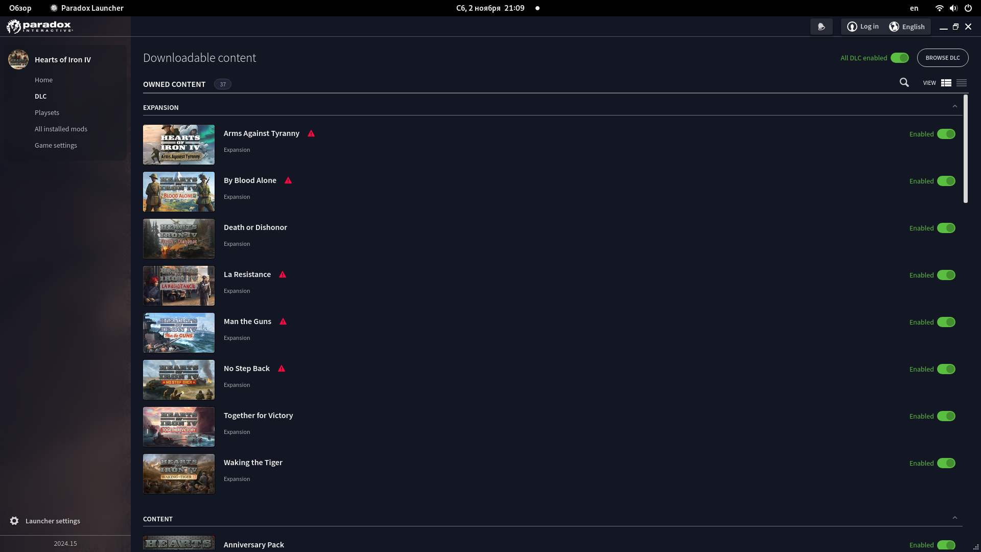
Task: Open Обзор activities overview
Action: tap(20, 8)
